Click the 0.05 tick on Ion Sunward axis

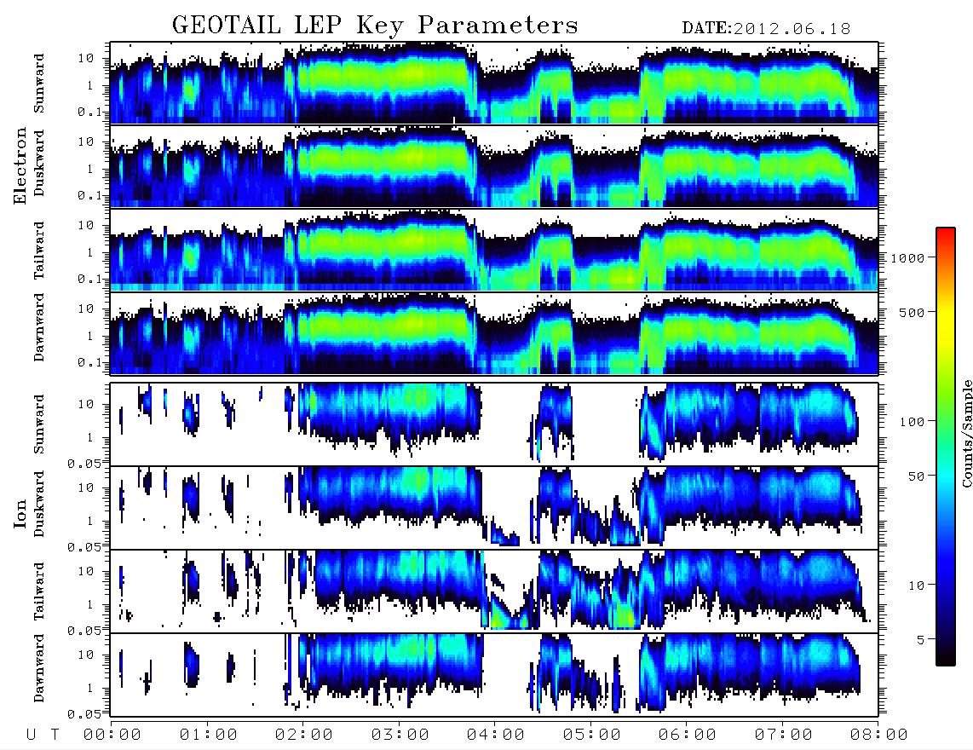[83, 463]
